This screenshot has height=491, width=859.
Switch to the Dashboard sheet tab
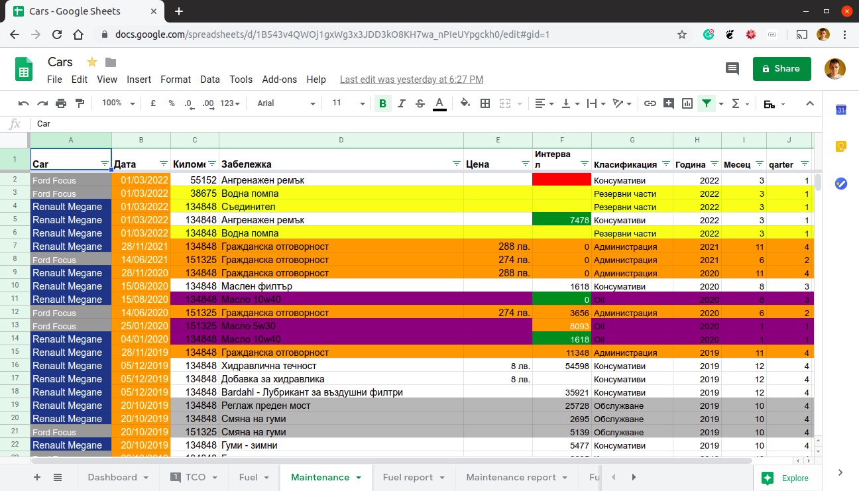click(118, 477)
